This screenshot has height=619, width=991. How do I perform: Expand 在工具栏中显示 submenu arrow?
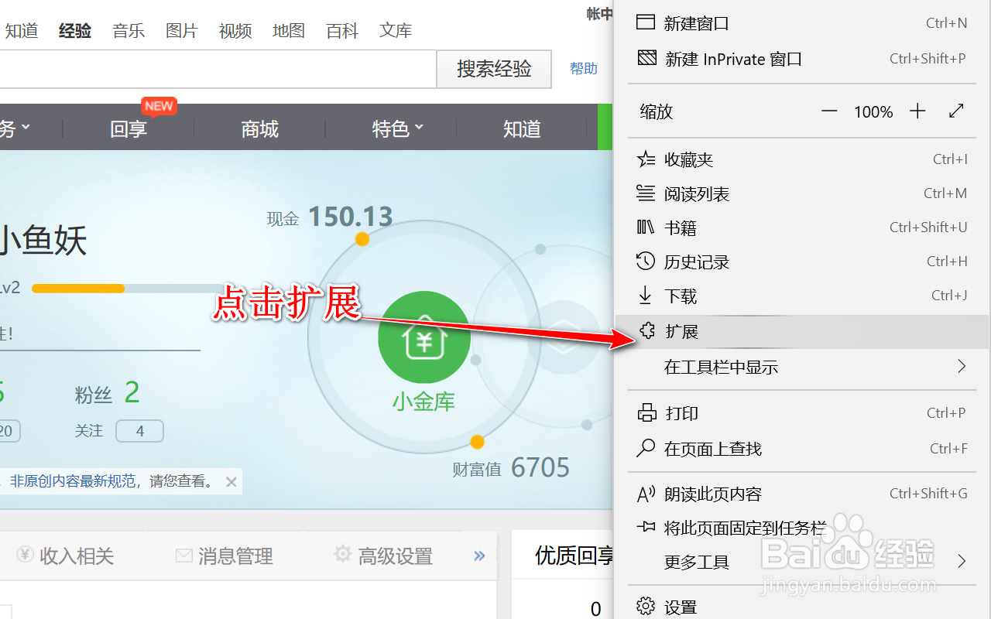click(x=962, y=366)
